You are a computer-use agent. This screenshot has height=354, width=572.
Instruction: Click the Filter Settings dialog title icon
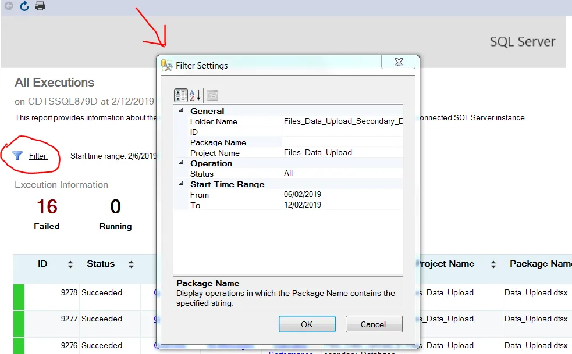coord(166,65)
